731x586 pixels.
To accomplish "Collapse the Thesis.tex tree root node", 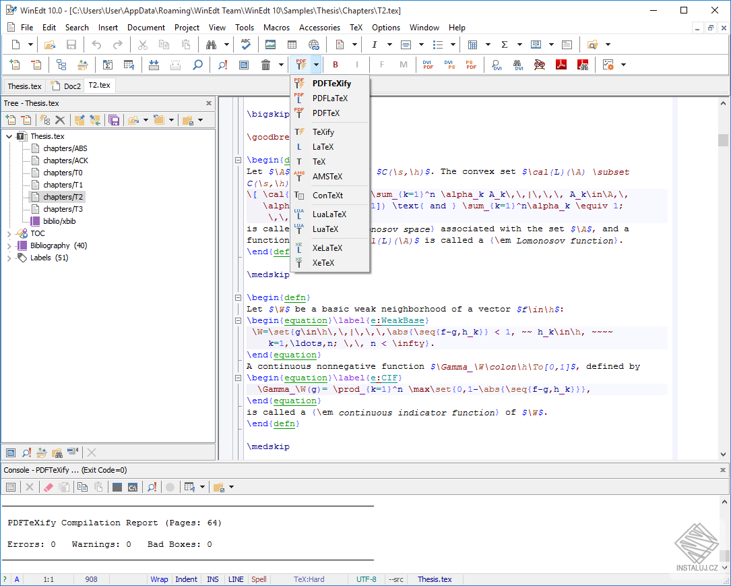I will [9, 136].
